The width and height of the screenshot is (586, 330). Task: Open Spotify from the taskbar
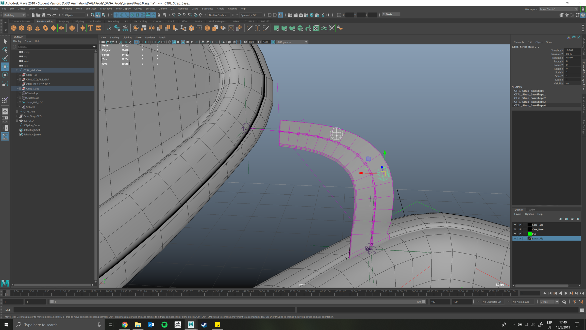click(164, 324)
